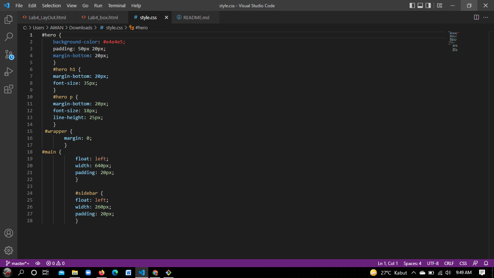
Task: Open the Search panel
Action: tap(9, 37)
